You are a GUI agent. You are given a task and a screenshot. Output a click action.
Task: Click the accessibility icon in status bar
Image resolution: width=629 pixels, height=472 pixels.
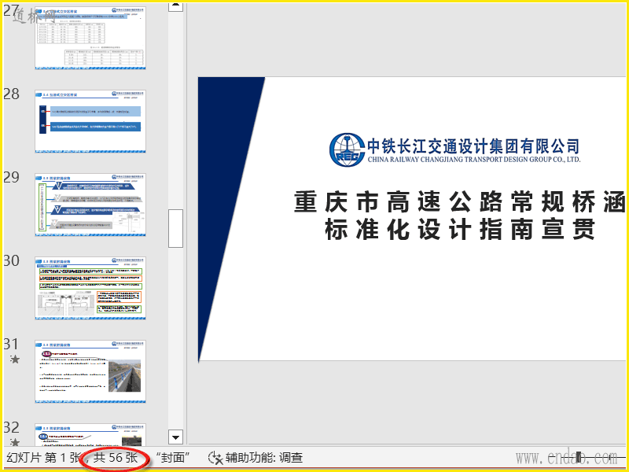coord(215,459)
